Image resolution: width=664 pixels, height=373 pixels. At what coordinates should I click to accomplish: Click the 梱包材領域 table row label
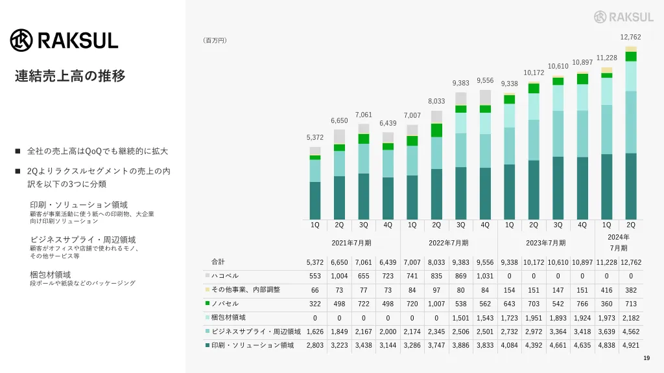[x=228, y=317]
